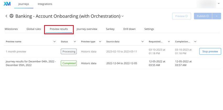Stop the 1 month preview
The width and height of the screenshot is (223, 110).
(210, 51)
